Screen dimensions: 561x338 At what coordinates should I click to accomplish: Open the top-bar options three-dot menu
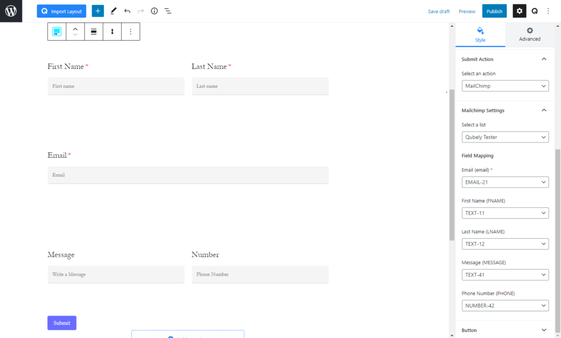548,11
